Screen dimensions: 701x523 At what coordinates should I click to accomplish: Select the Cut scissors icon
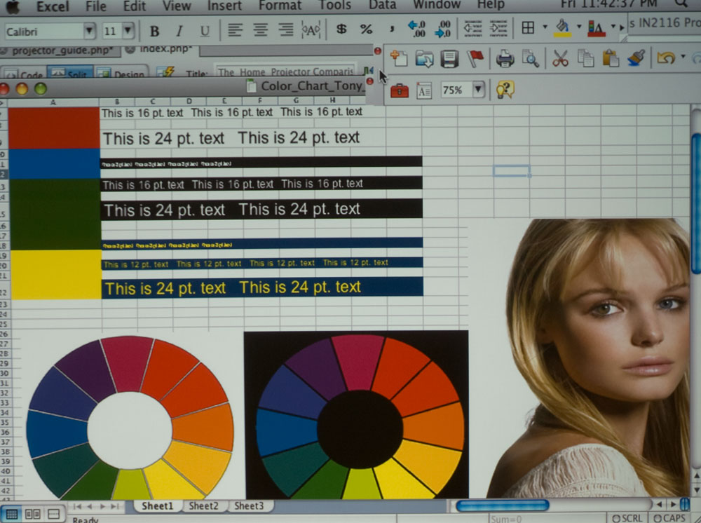coord(560,59)
